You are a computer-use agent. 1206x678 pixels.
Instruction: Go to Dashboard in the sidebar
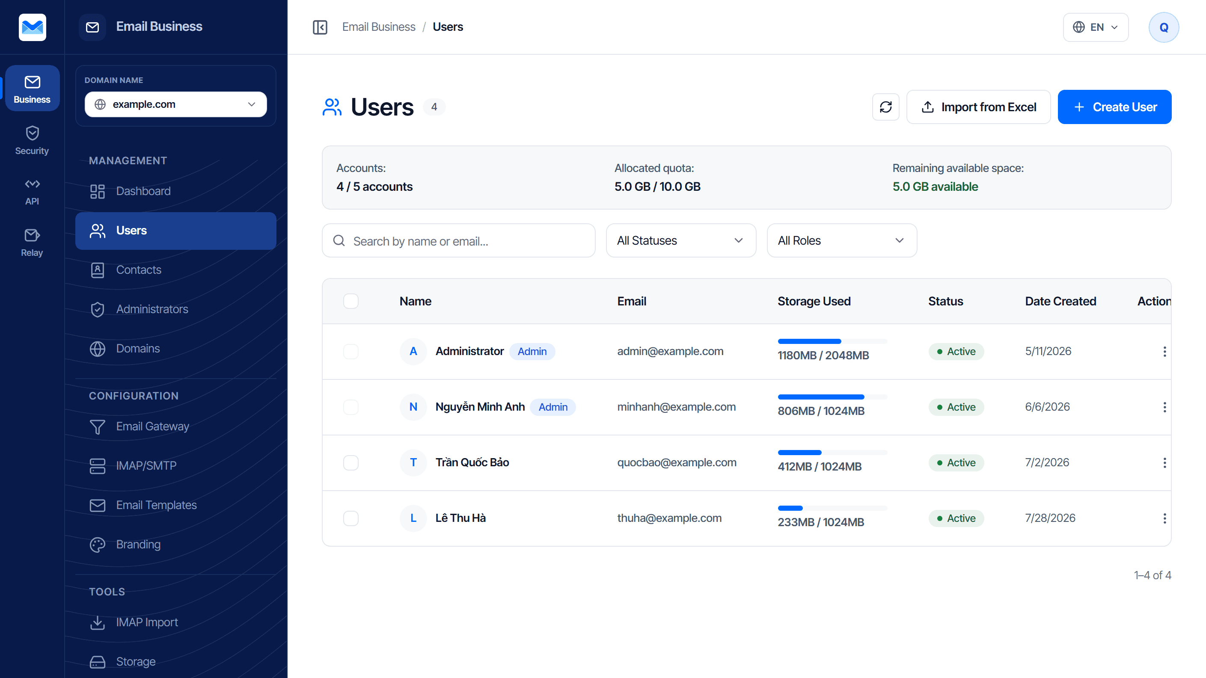click(175, 191)
